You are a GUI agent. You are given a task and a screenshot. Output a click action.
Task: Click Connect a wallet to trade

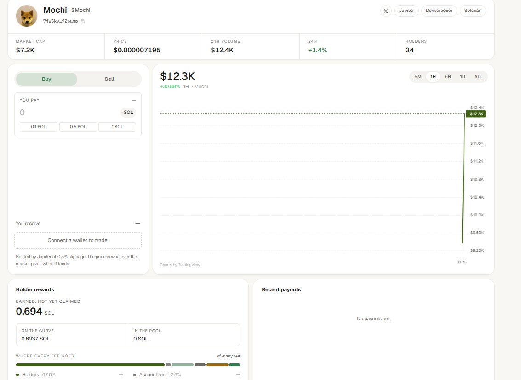[78, 240]
